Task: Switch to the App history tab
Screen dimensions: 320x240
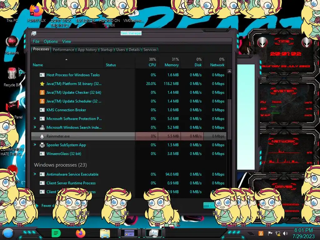Action: pyautogui.click(x=87, y=50)
